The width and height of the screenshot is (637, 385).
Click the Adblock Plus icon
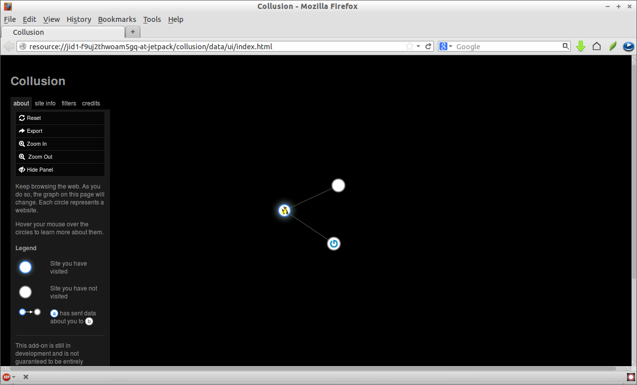[x=6, y=377]
